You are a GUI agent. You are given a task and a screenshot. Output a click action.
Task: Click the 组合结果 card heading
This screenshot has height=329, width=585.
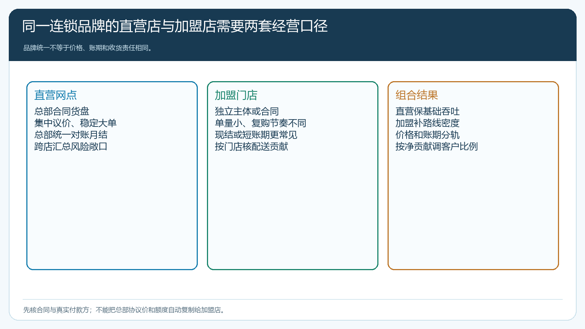tap(417, 95)
